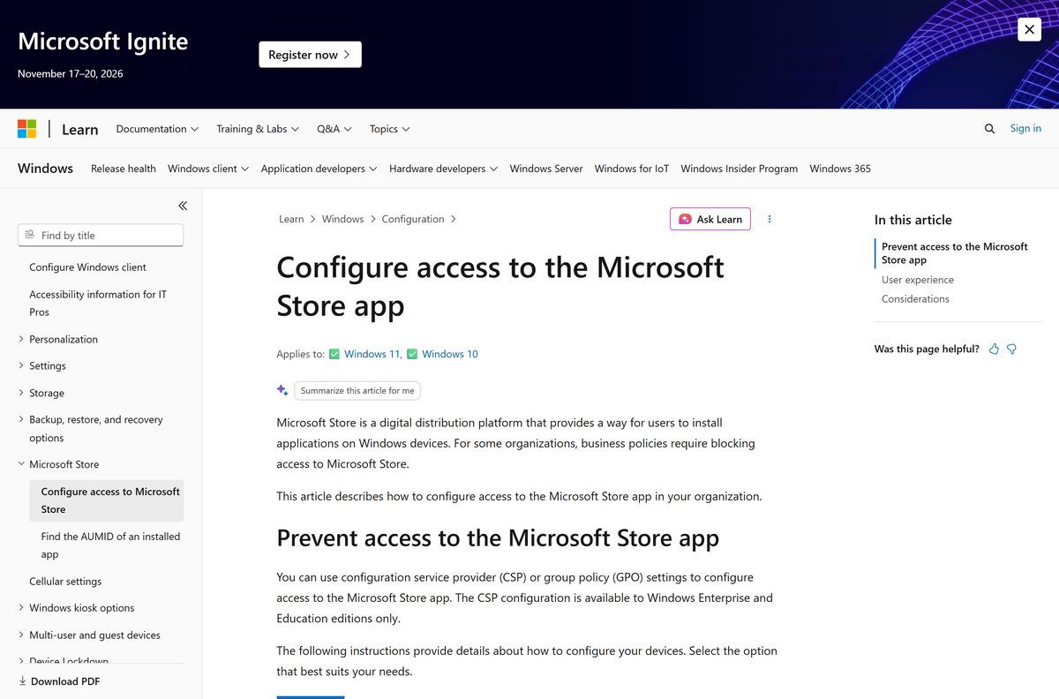
Task: Focus the Find by title field
Action: click(x=101, y=236)
